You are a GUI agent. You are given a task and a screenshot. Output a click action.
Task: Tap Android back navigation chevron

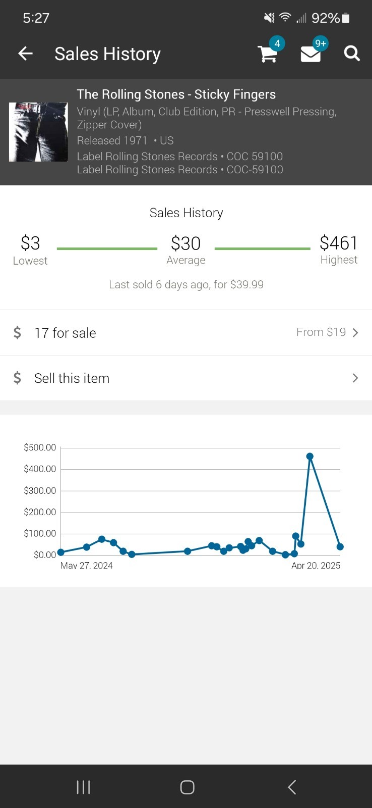click(x=291, y=787)
